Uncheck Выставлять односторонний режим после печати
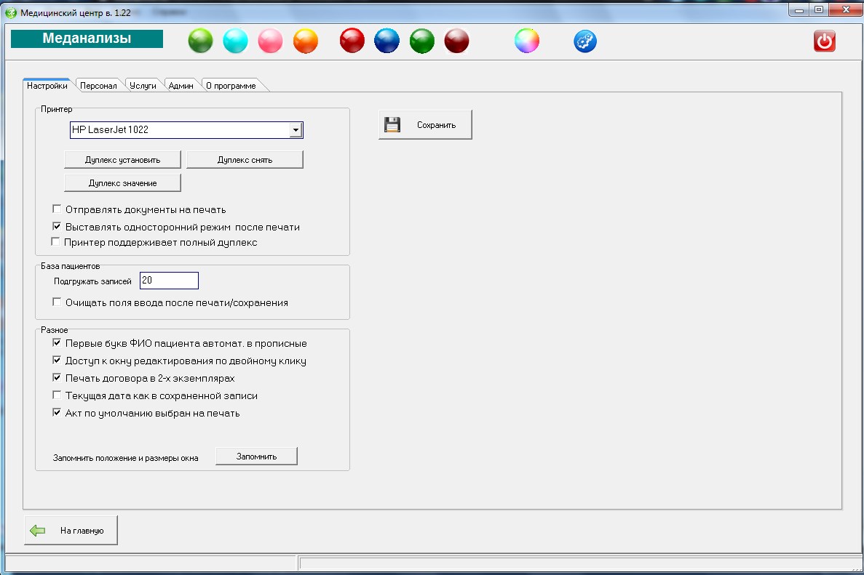Viewport: 864px width, 575px height. (x=57, y=226)
